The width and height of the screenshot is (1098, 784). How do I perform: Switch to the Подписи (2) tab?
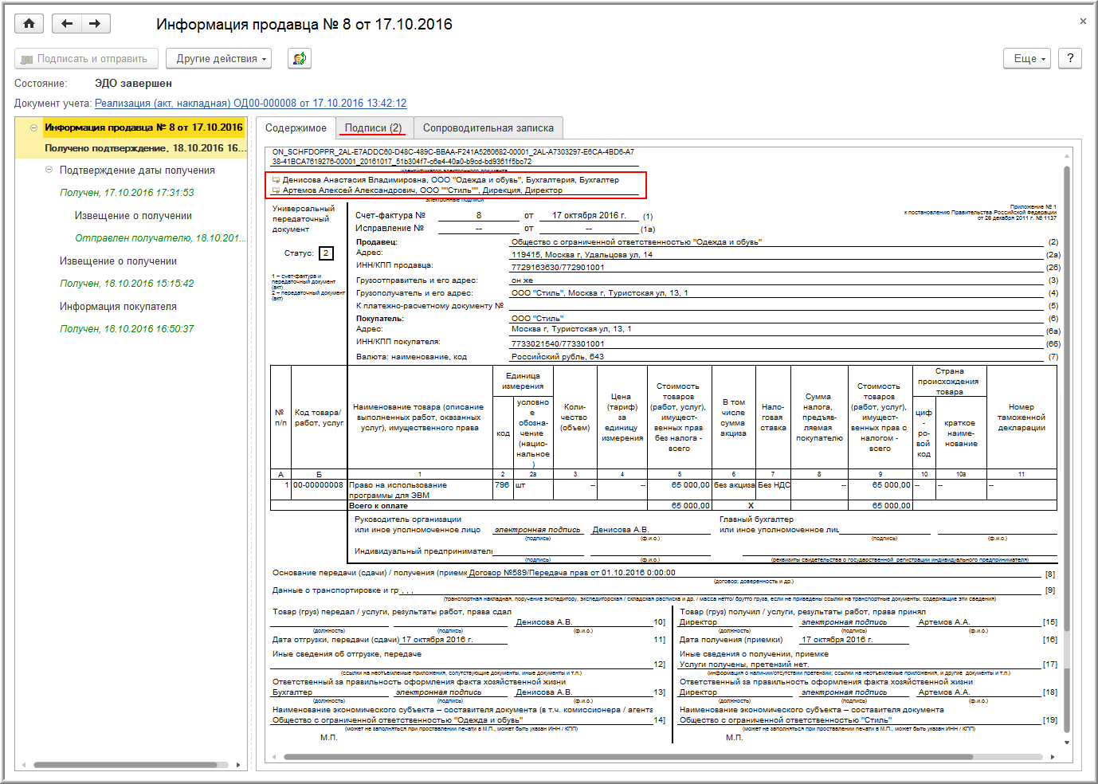373,127
